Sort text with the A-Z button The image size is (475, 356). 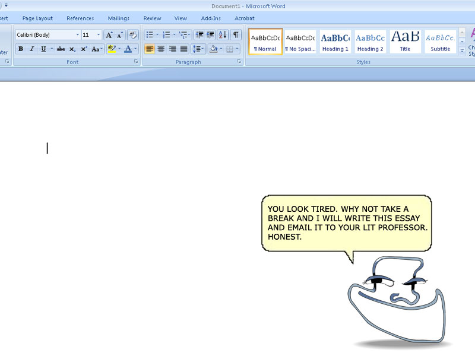pos(222,35)
